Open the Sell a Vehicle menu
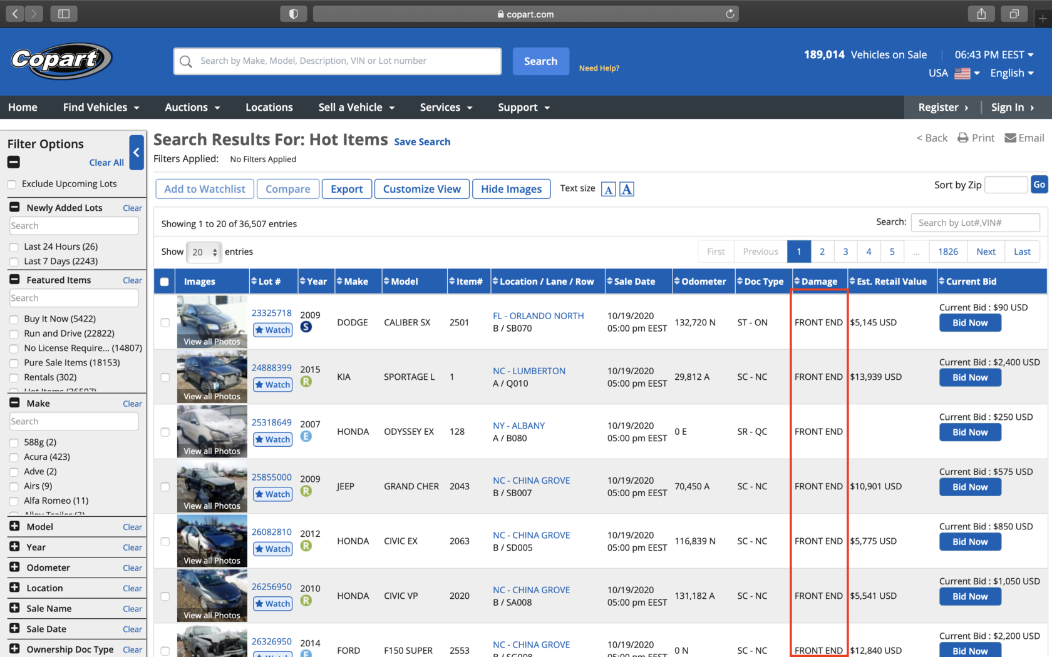Viewport: 1052px width, 657px height. [356, 107]
